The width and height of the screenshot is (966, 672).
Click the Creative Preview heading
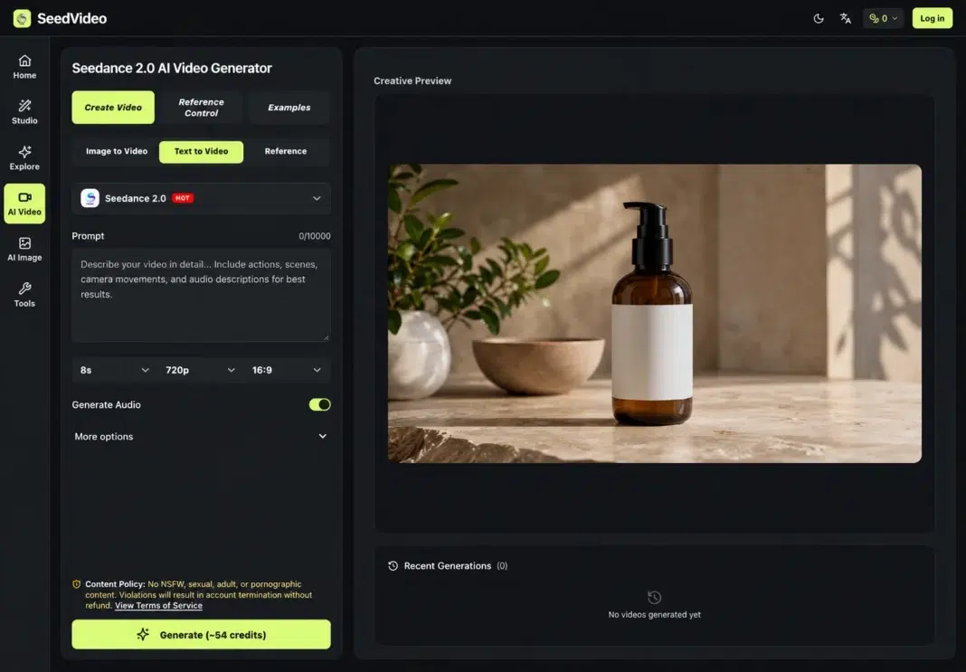coord(412,80)
